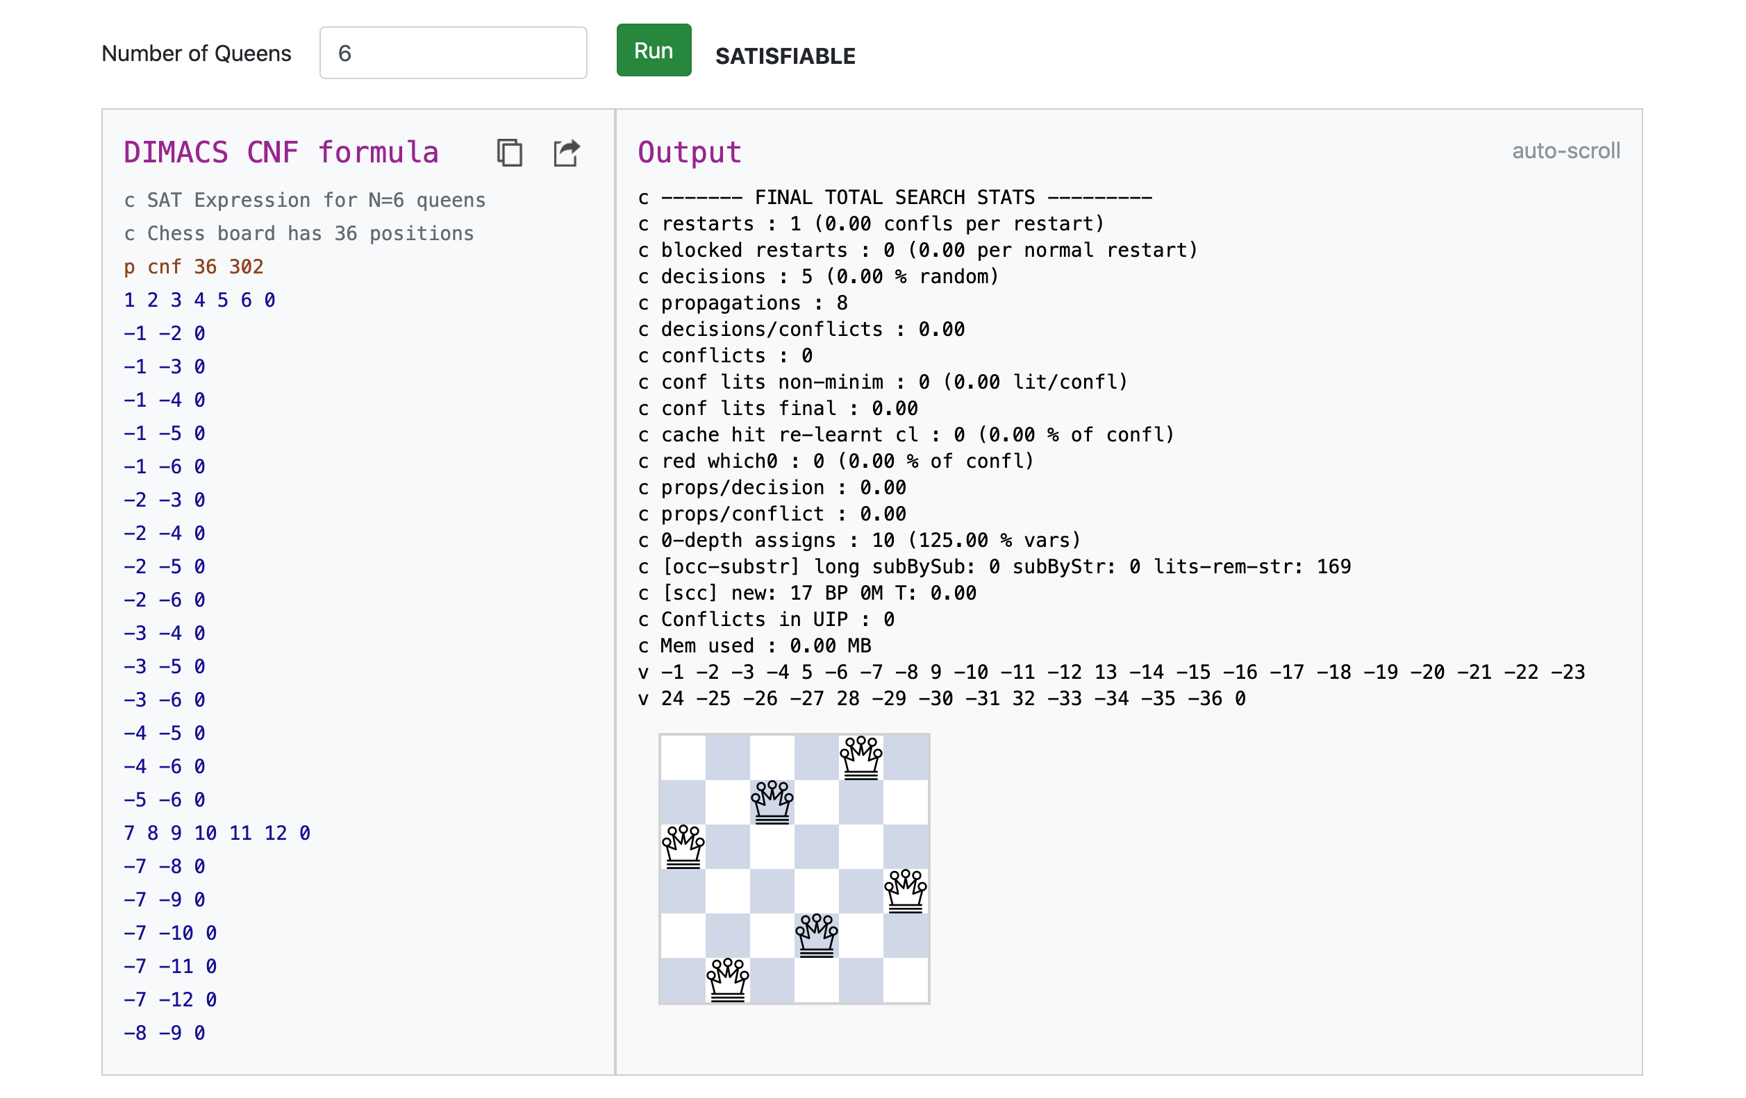Click the bottom-right empty chessboard square
Viewport: 1746px width, 1098px height.
pos(906,980)
